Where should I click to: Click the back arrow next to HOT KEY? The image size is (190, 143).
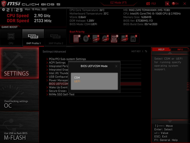146,51
